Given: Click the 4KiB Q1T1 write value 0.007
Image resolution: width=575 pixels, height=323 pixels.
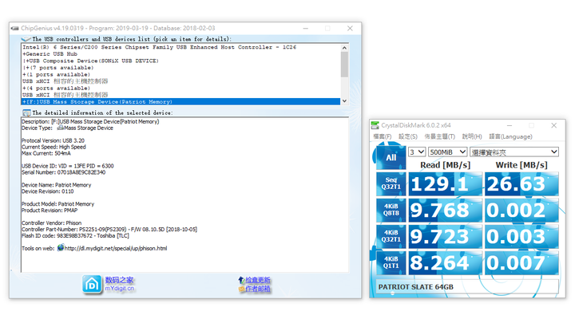Looking at the screenshot, I should tap(521, 262).
